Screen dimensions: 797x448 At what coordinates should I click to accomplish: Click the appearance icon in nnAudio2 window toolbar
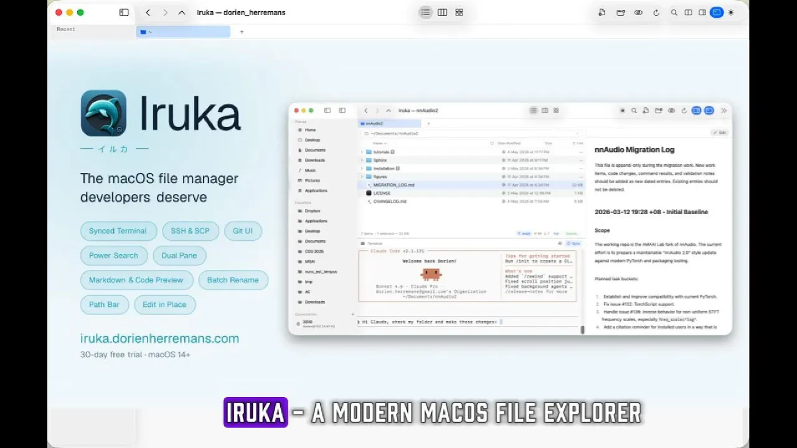click(x=622, y=111)
